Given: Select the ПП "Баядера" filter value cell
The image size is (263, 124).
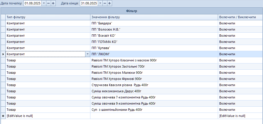Looking at the screenshot, I should (x=154, y=23).
